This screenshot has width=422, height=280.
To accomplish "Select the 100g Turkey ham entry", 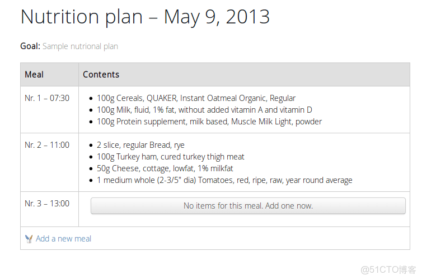I will click(170, 157).
